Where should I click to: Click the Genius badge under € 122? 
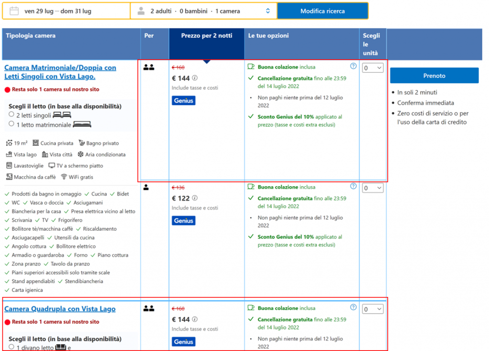click(183, 221)
